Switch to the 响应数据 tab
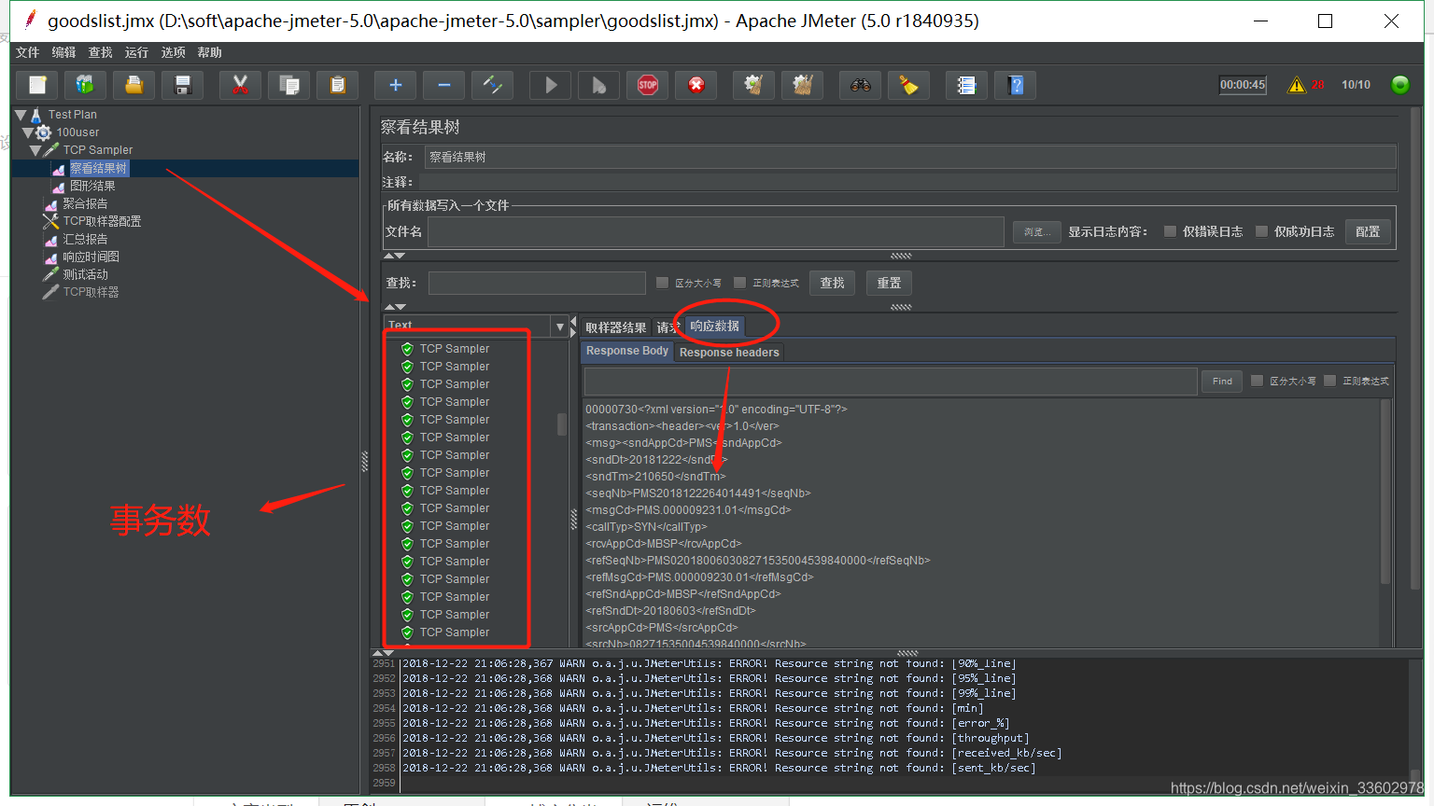 click(x=715, y=327)
